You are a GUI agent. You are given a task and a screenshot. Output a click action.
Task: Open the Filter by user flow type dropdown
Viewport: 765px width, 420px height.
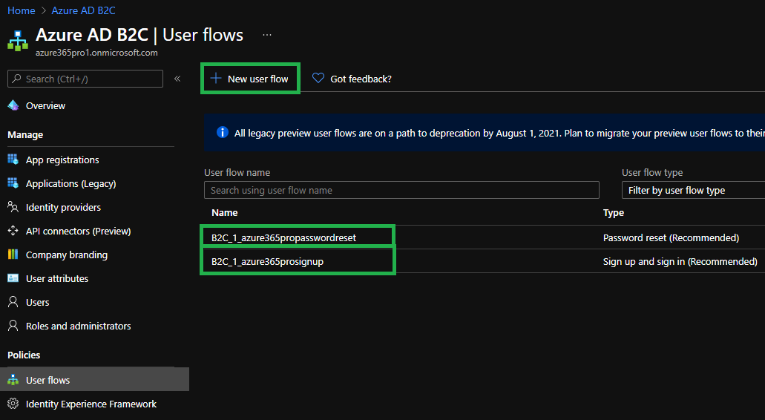click(x=693, y=190)
